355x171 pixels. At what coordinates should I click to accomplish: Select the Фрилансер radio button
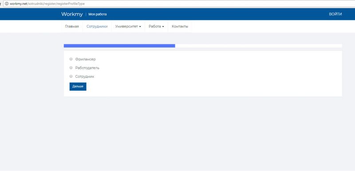coord(71,59)
